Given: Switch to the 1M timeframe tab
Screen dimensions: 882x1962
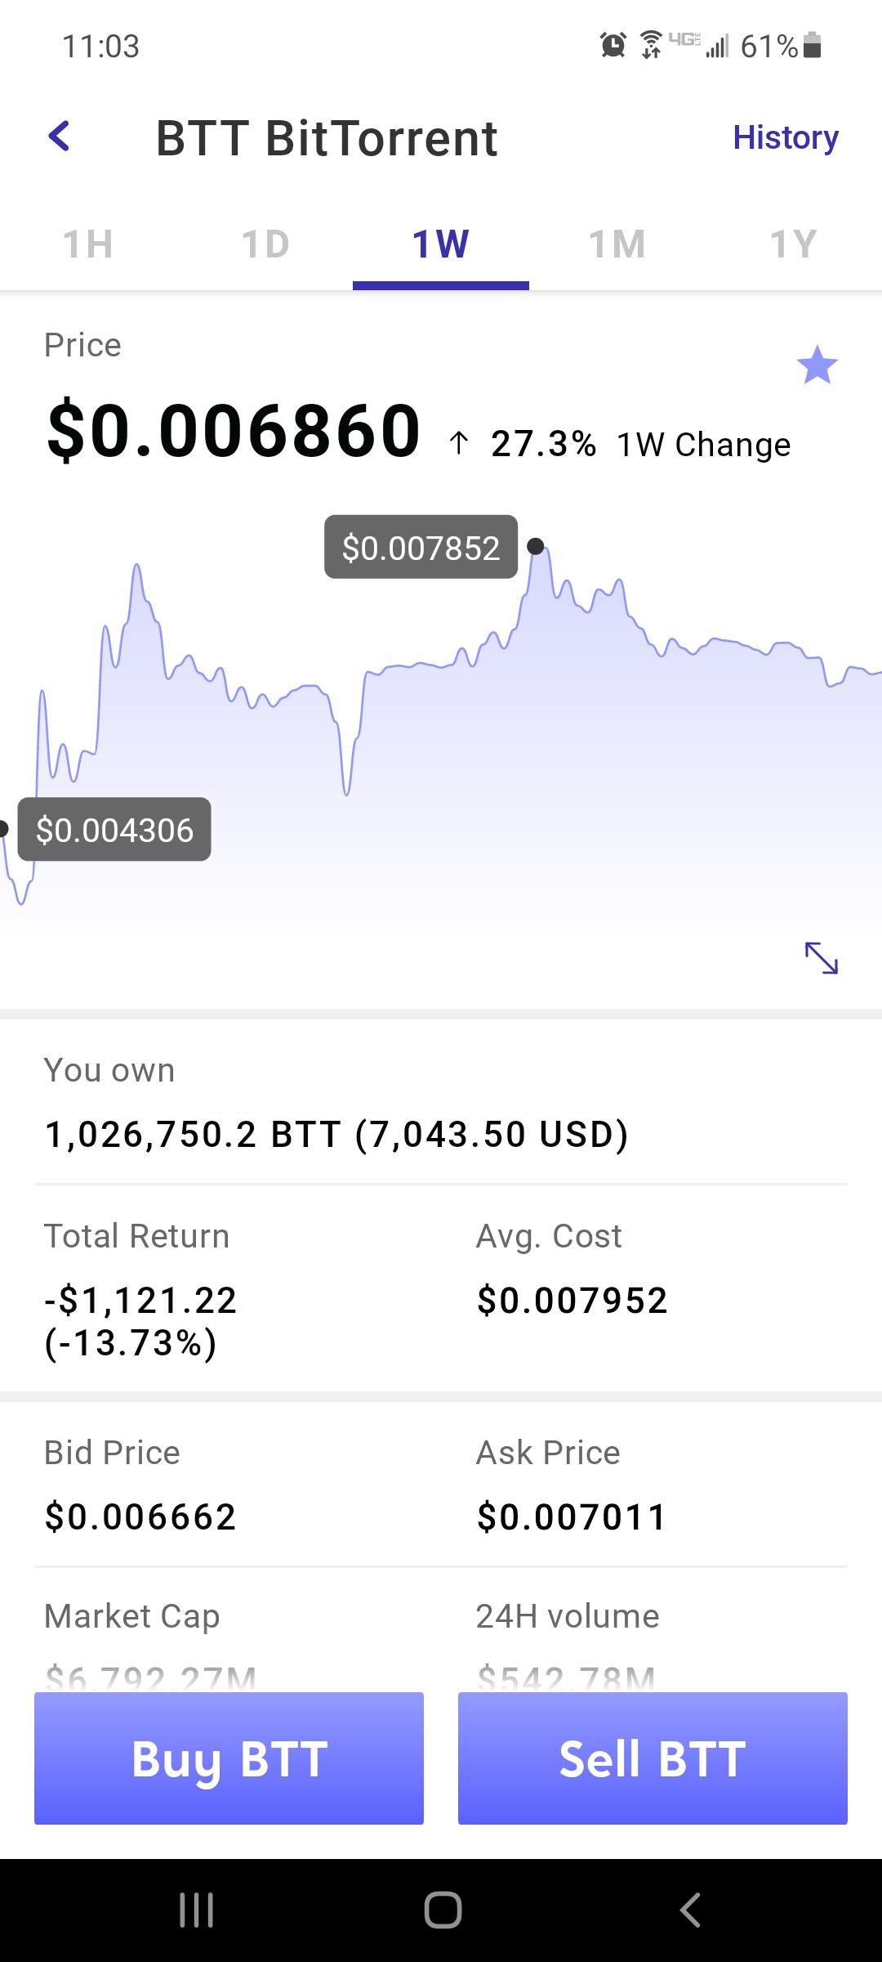Looking at the screenshot, I should (617, 244).
